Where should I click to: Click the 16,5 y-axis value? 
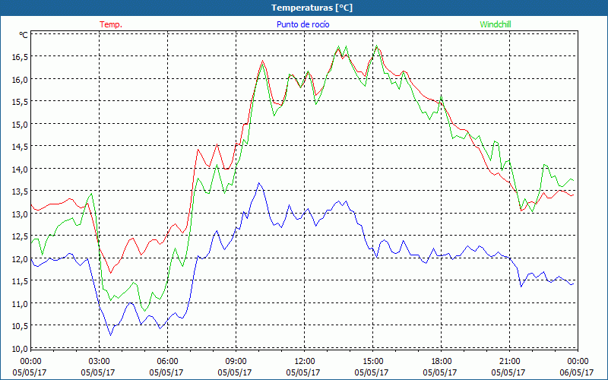point(20,57)
